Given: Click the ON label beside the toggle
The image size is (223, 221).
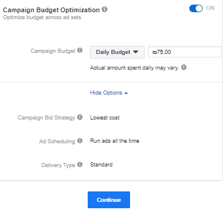Looking at the screenshot, I should pos(210,8).
